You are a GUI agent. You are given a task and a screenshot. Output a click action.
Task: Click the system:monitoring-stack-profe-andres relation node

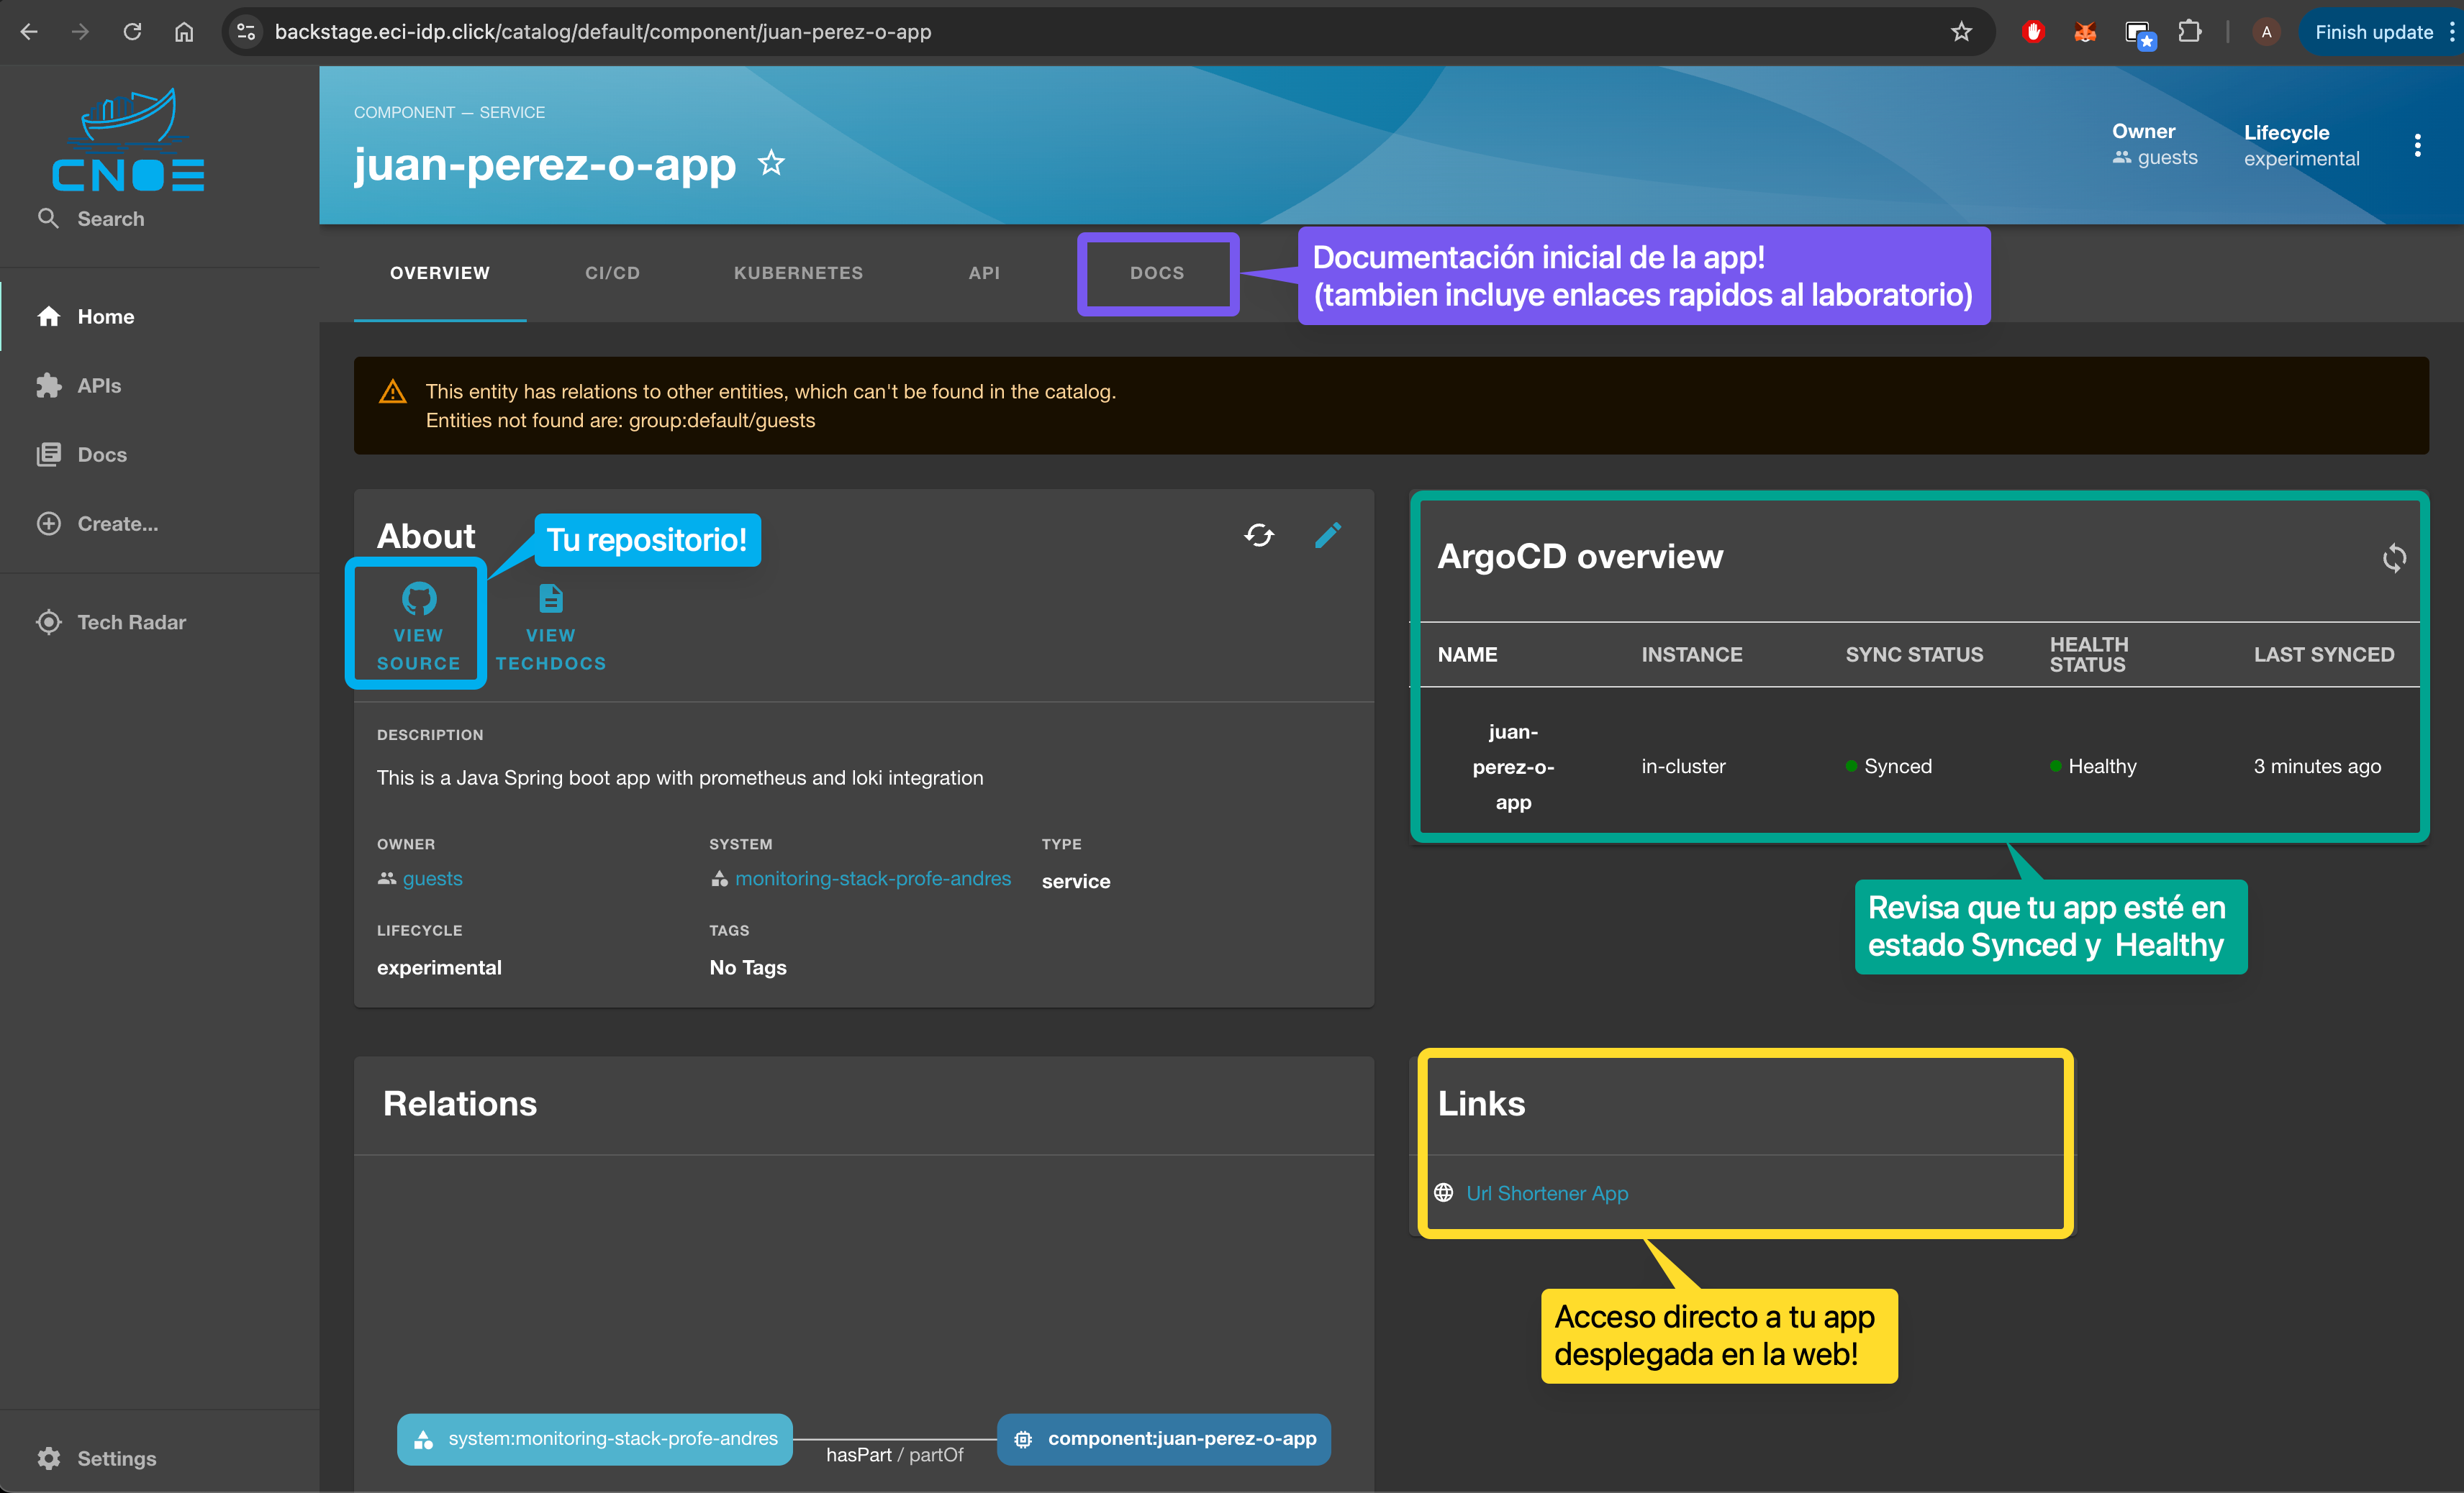tap(595, 1439)
